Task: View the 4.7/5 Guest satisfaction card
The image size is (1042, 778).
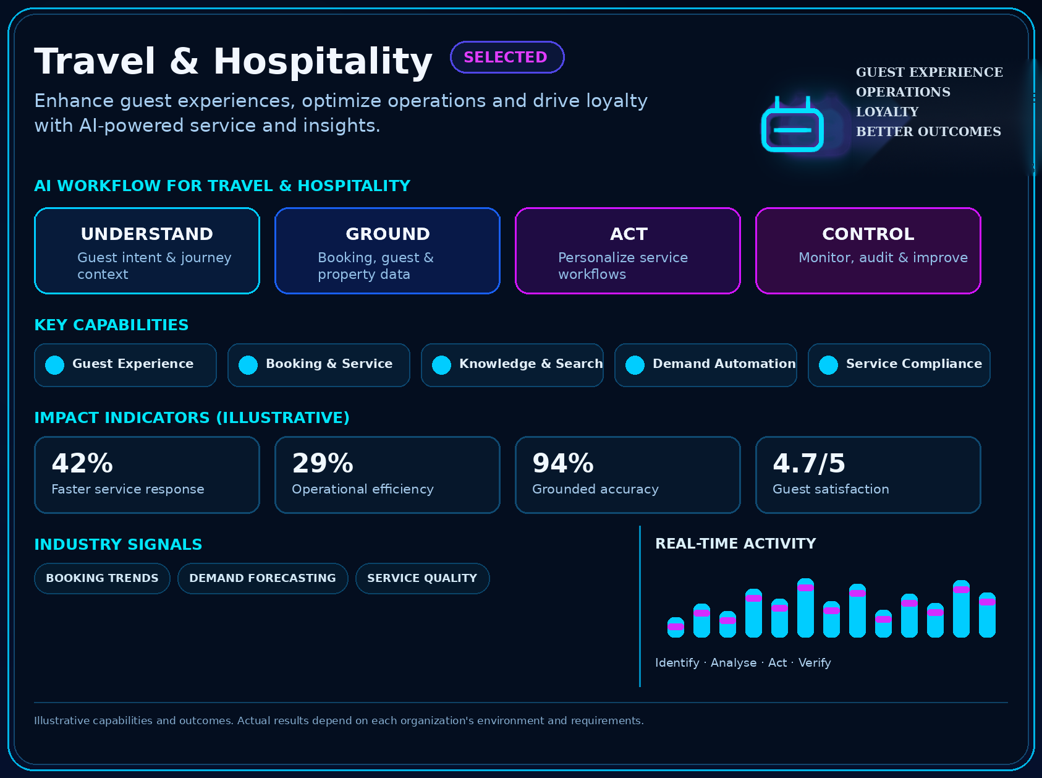Action: pyautogui.click(x=868, y=475)
